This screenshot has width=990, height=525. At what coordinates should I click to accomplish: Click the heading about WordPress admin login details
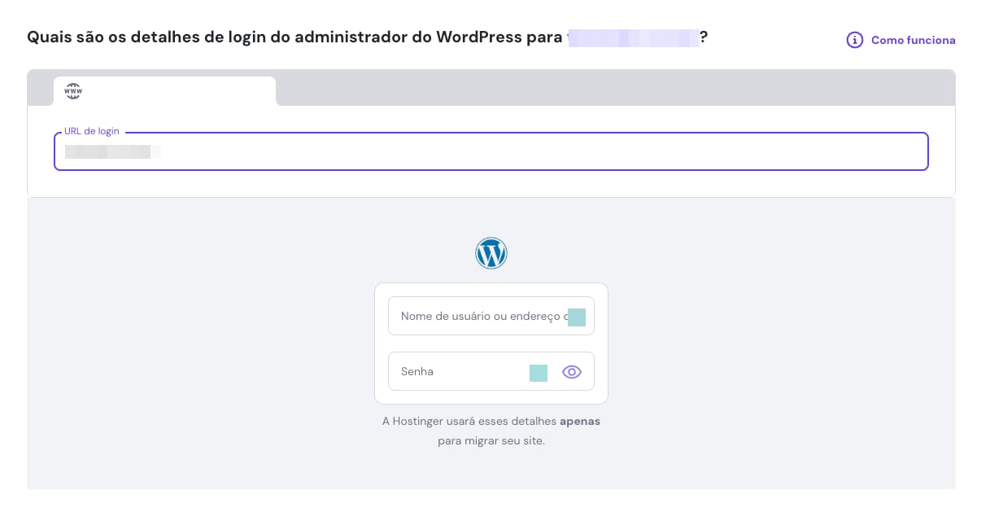coord(293,37)
